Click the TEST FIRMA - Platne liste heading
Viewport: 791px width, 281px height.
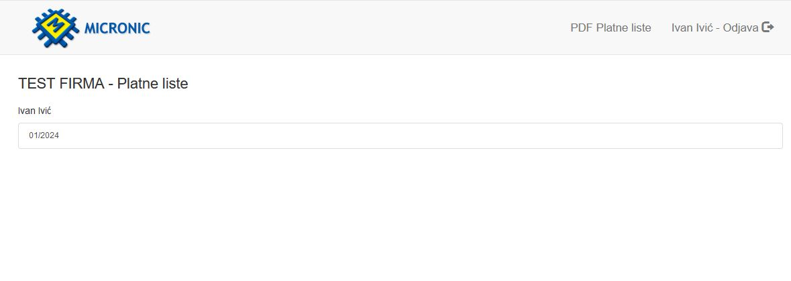pos(103,84)
